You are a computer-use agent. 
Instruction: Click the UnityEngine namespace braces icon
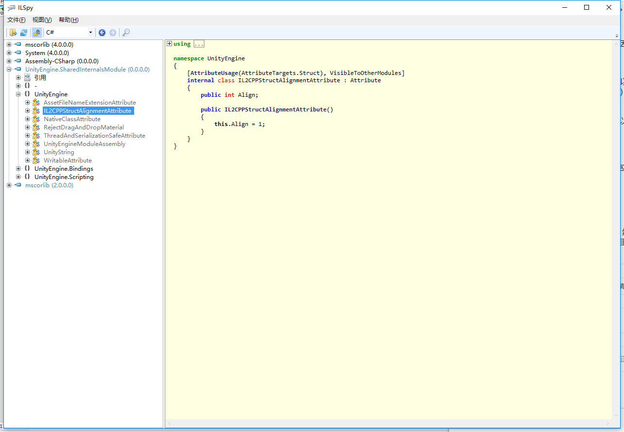[x=27, y=94]
